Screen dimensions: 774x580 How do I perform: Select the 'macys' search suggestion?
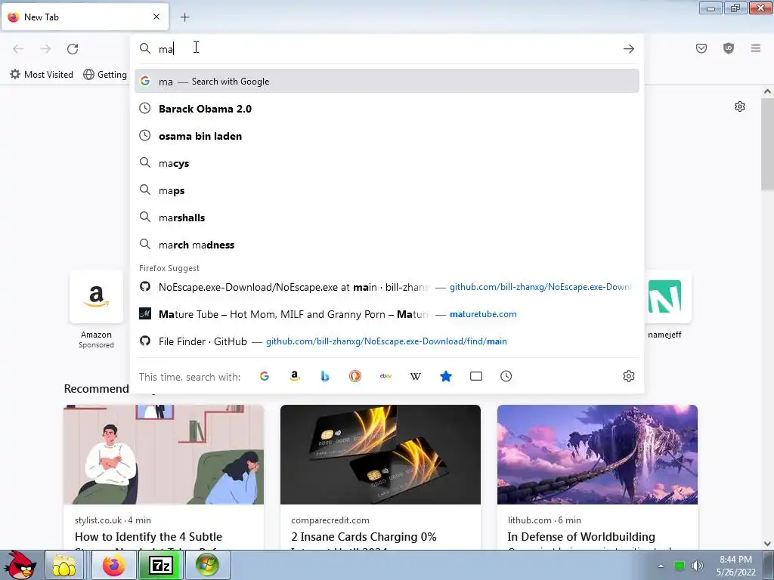[x=386, y=163]
